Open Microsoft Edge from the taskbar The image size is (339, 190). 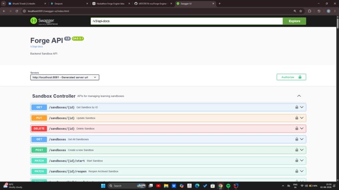point(197,186)
